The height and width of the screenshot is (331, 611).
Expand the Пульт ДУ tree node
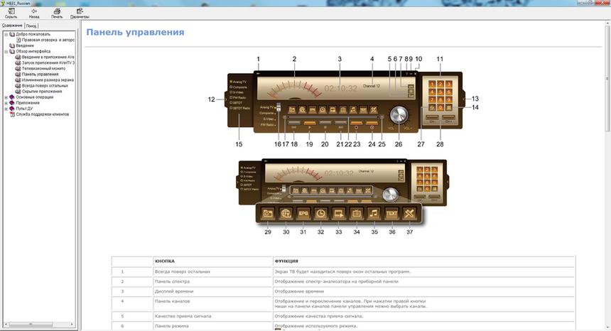click(6, 109)
